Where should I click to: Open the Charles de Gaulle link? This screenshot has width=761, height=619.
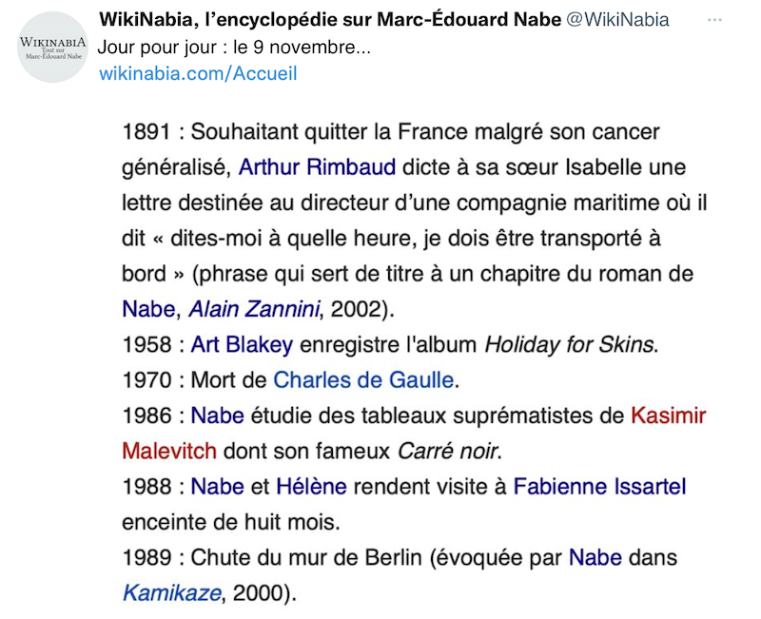[x=363, y=380]
